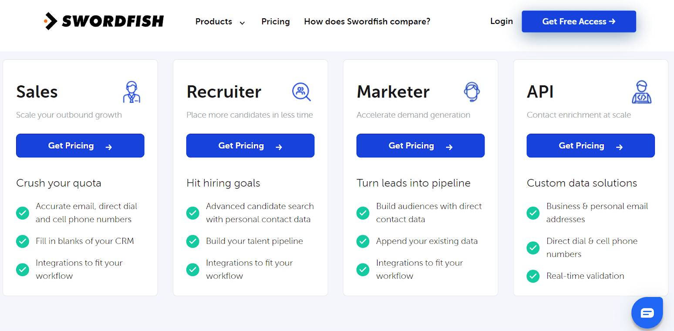Open the chat support bubble
Viewport: 674px width, 331px height.
647,312
